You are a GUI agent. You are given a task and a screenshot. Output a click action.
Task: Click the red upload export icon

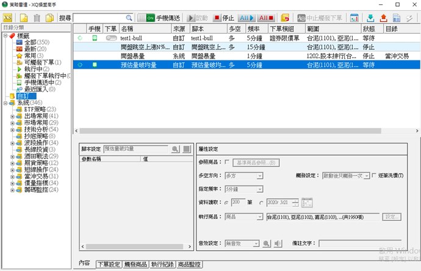(383, 18)
